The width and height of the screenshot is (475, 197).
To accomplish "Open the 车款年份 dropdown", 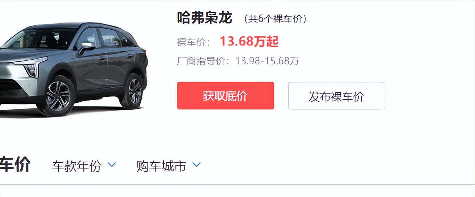I will pos(84,166).
